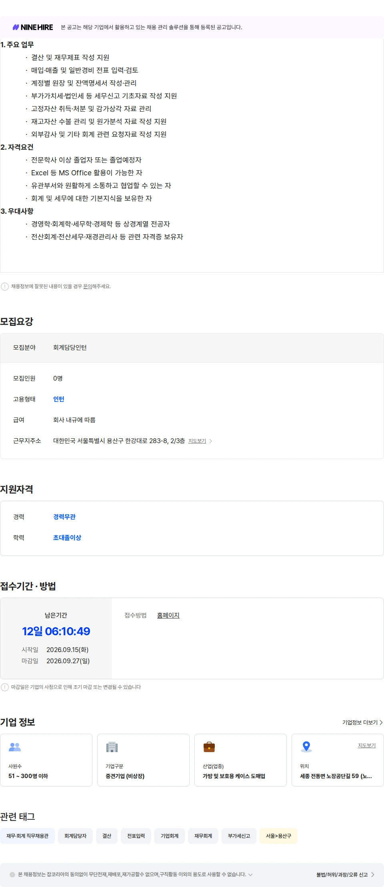Click the info icon beside 채용정보에 잘못된 내용
Viewport: 384px width, 887px height.
pyautogui.click(x=5, y=287)
